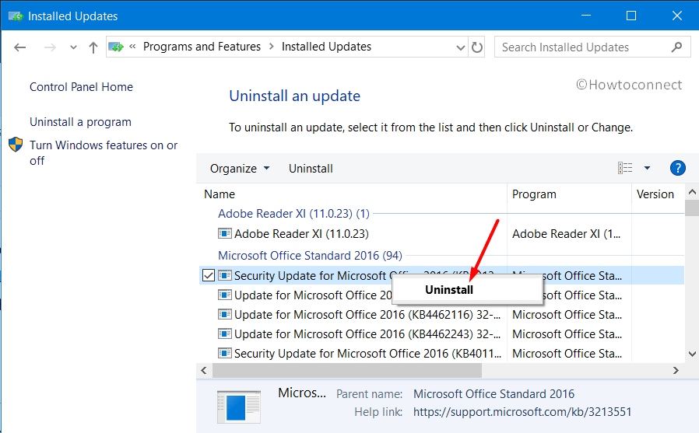This screenshot has width=699, height=433.
Task: Select Update for Office 2016 KB4462116
Action: (x=367, y=315)
